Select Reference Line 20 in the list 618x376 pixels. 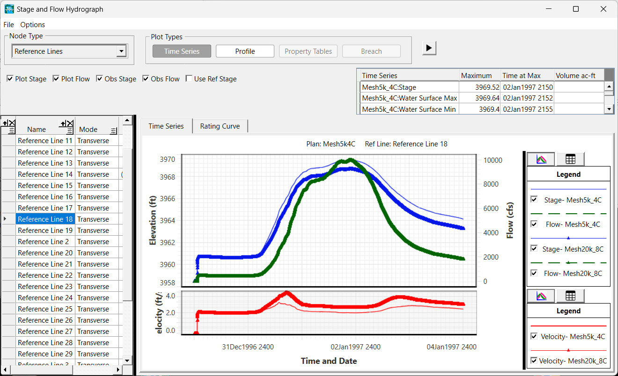click(x=45, y=253)
